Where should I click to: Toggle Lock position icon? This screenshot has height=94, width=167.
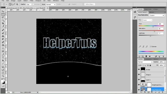point(148,65)
